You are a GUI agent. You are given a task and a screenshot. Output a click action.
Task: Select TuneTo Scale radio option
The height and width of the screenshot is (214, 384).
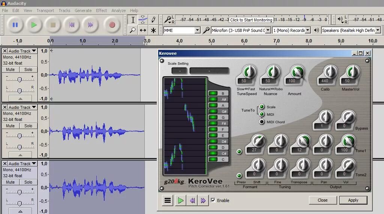coord(261,107)
